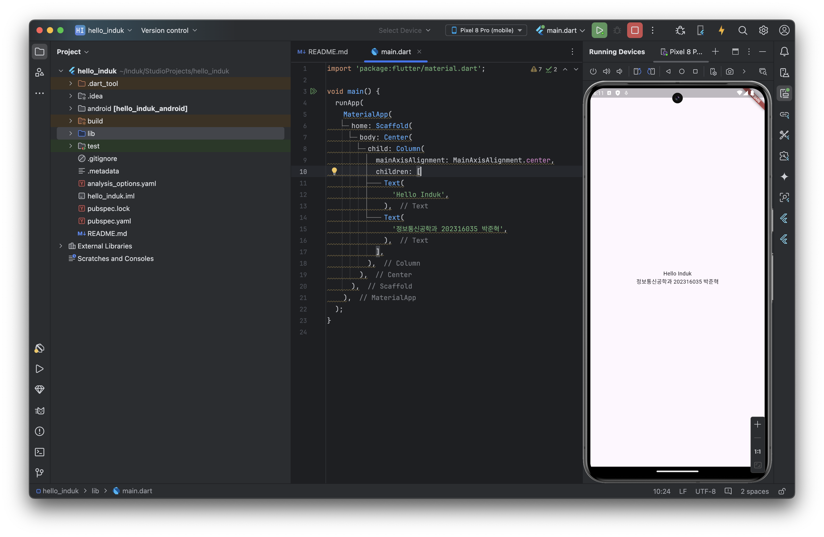The height and width of the screenshot is (537, 824).
Task: Click UTF-8 encoding in status bar
Action: tap(705, 491)
